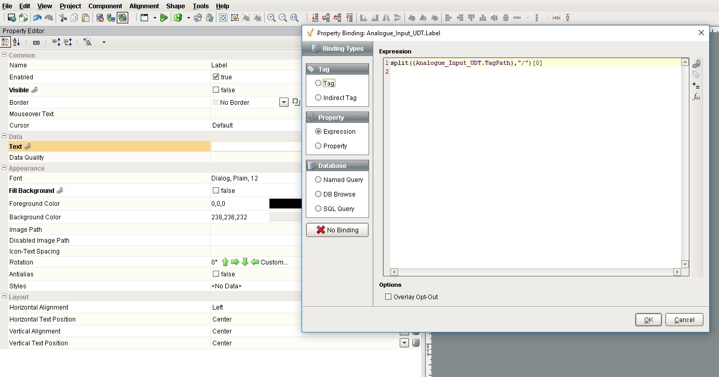Open the File menu

(7, 6)
